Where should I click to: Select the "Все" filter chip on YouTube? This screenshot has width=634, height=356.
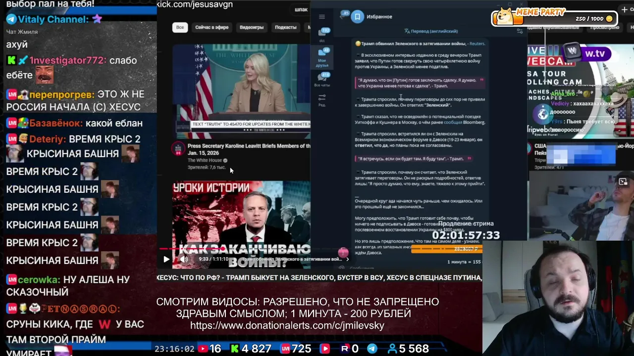tap(180, 27)
